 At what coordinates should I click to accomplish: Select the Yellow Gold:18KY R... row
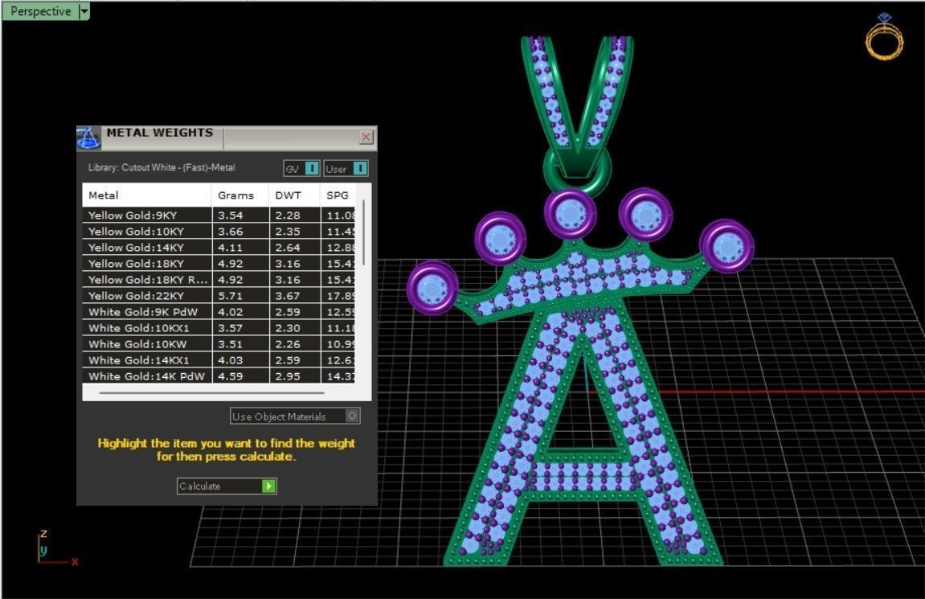pos(219,279)
